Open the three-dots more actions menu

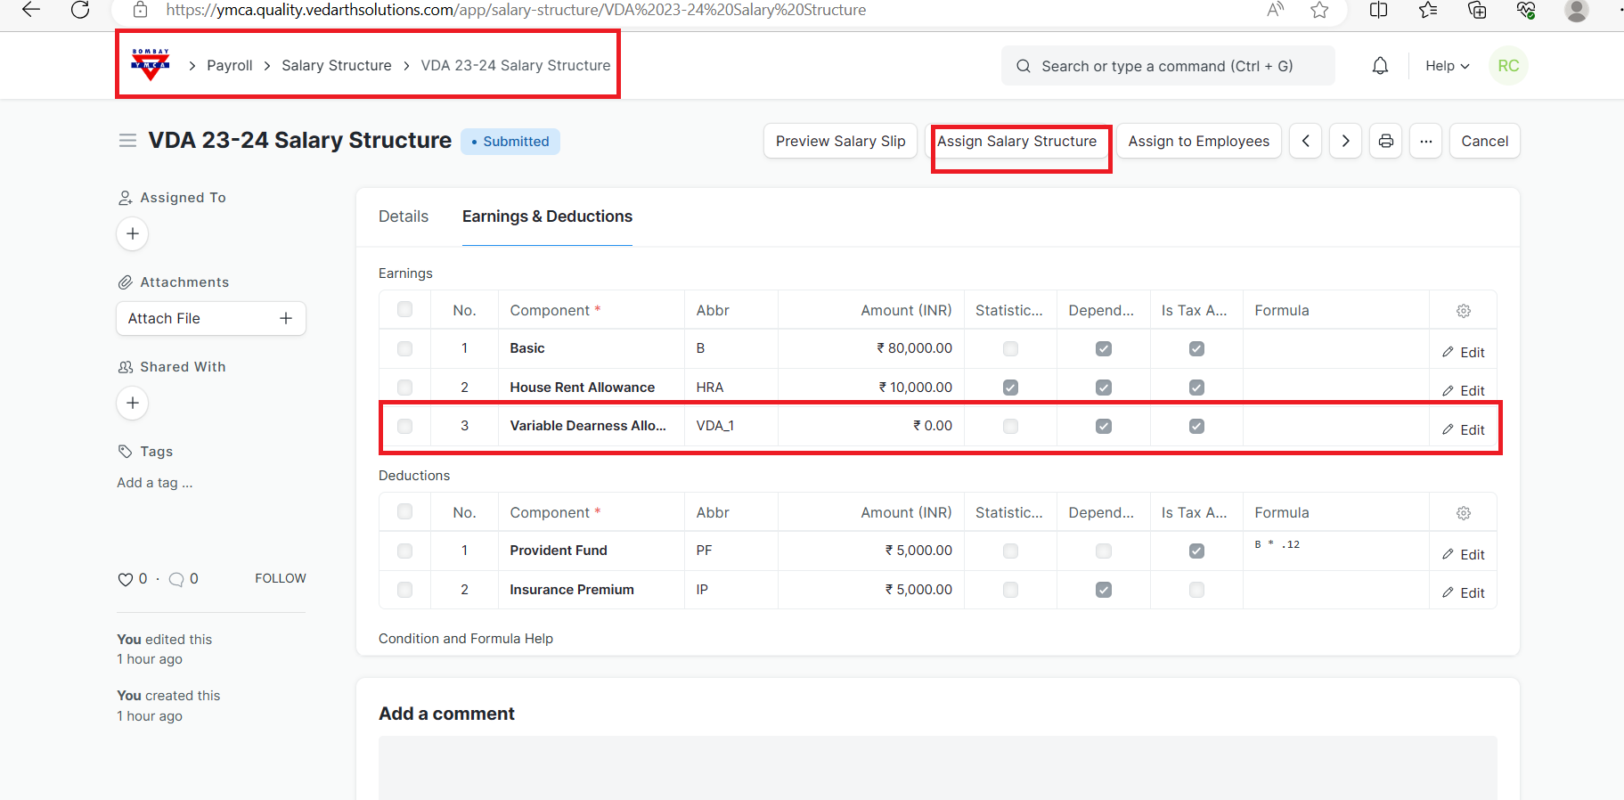[1425, 141]
